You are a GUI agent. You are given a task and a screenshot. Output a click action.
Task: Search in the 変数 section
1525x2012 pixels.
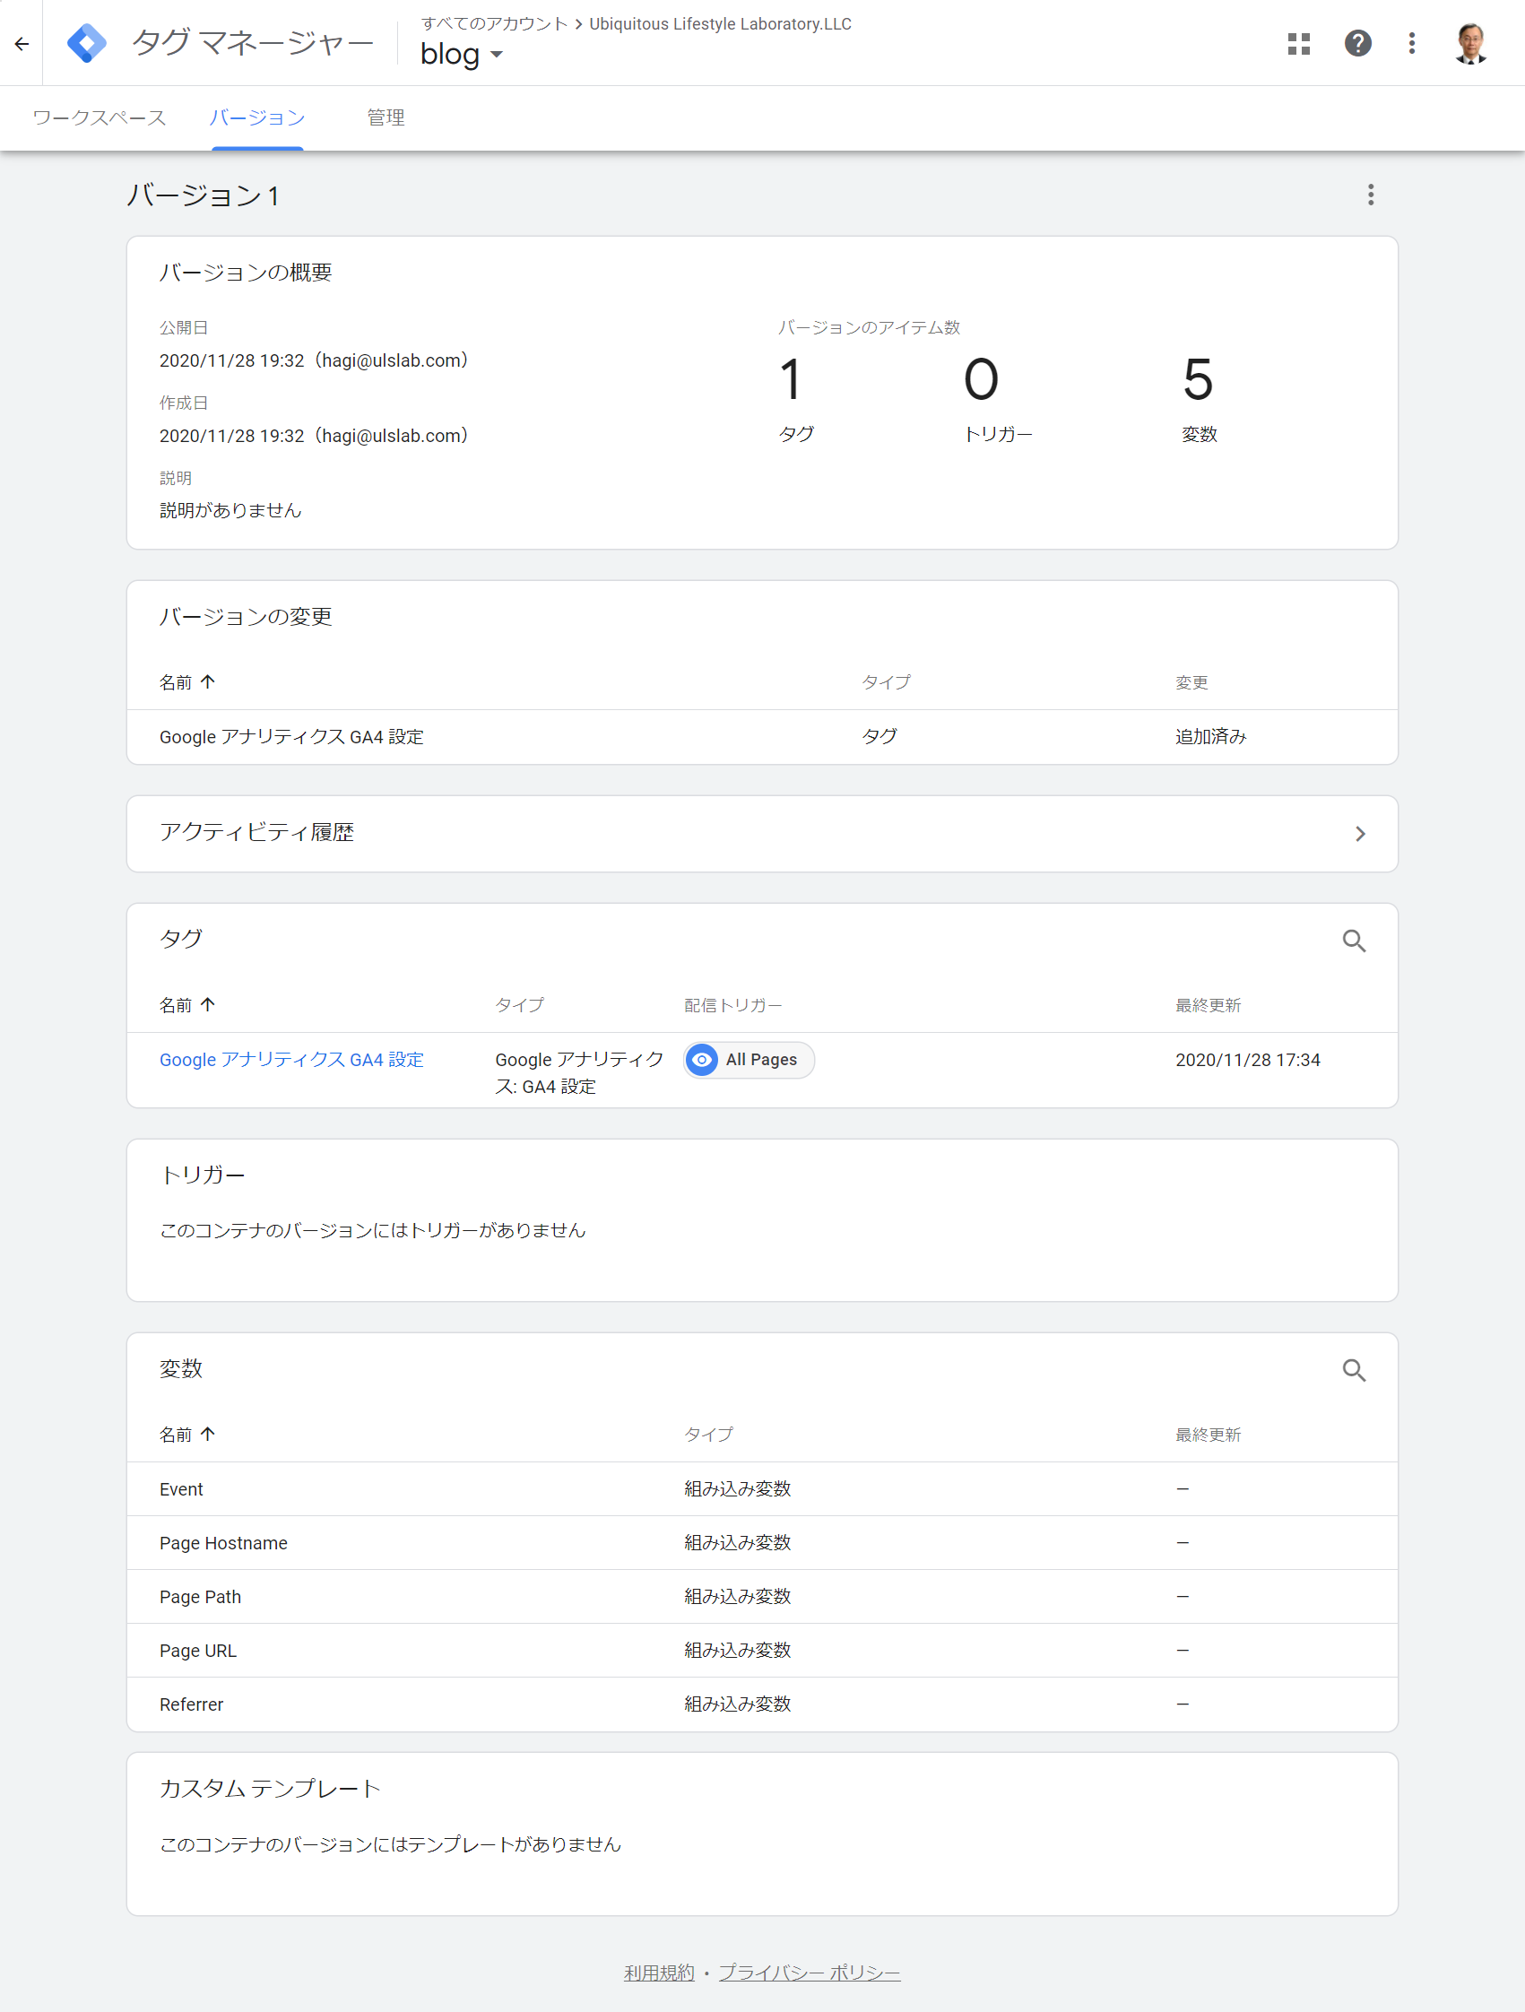pyautogui.click(x=1353, y=1370)
